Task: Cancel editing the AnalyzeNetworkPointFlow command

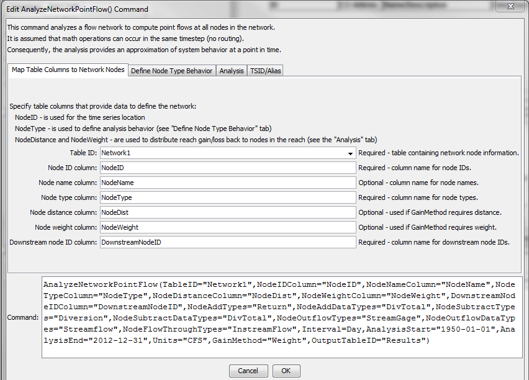Action: (248, 371)
